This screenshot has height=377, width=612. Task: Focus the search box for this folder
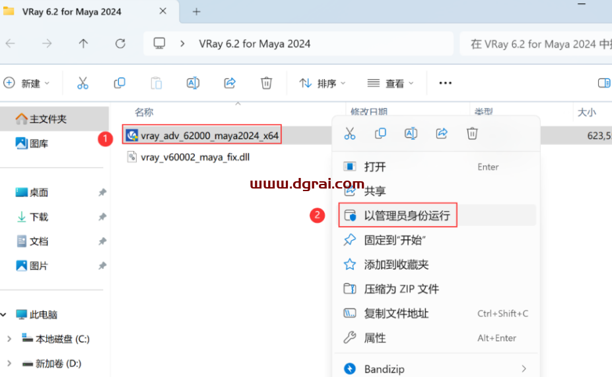536,43
